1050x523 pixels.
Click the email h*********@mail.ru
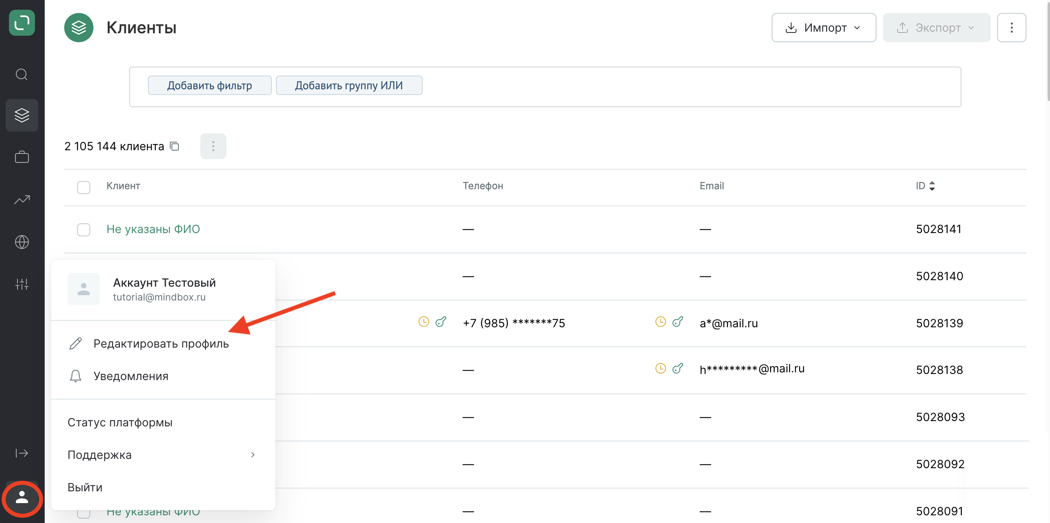pyautogui.click(x=752, y=369)
